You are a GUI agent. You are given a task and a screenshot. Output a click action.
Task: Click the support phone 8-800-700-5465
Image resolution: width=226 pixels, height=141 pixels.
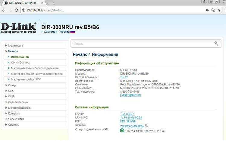[x=130, y=91]
